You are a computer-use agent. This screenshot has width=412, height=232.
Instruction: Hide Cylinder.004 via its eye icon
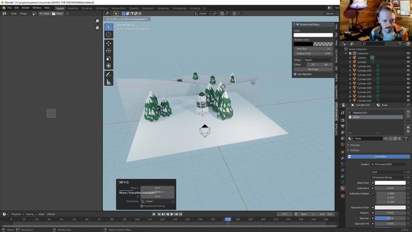[x=408, y=79]
